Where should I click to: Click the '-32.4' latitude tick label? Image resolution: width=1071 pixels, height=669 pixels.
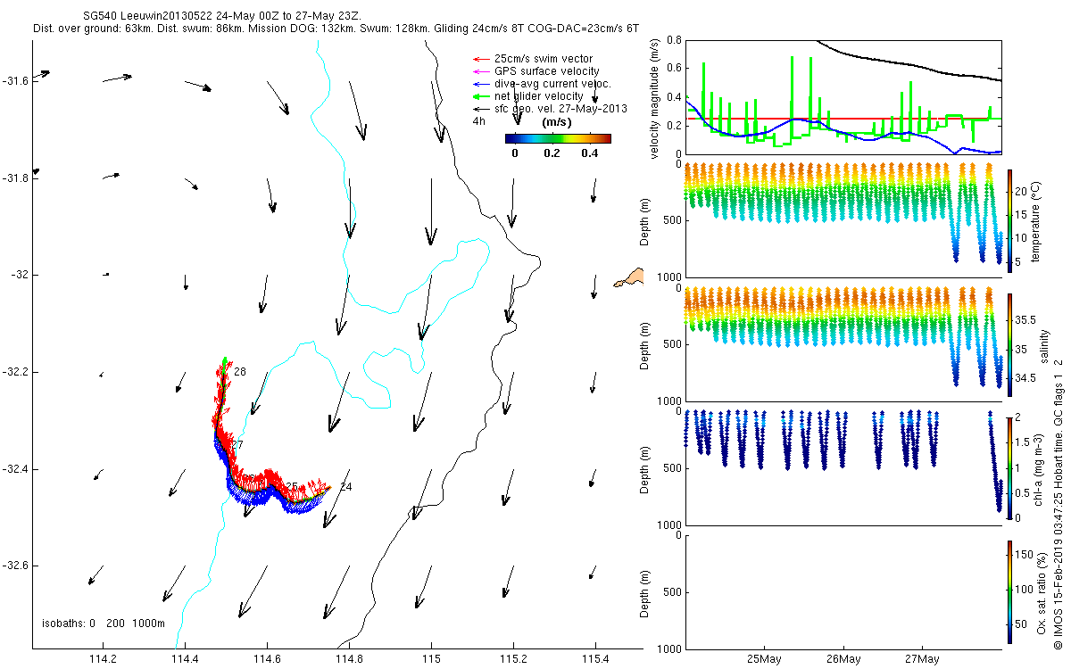point(16,468)
